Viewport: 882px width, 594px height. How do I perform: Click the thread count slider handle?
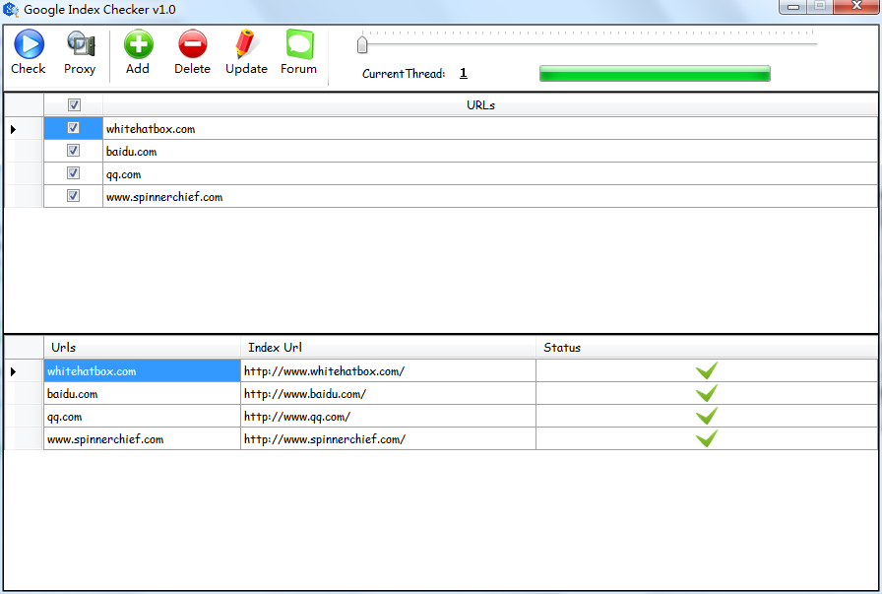click(x=362, y=44)
